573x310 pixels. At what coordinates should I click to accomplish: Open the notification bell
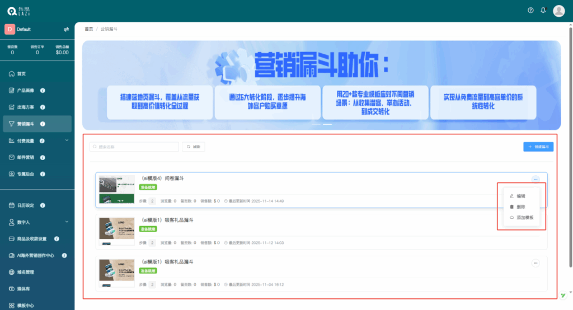point(543,11)
